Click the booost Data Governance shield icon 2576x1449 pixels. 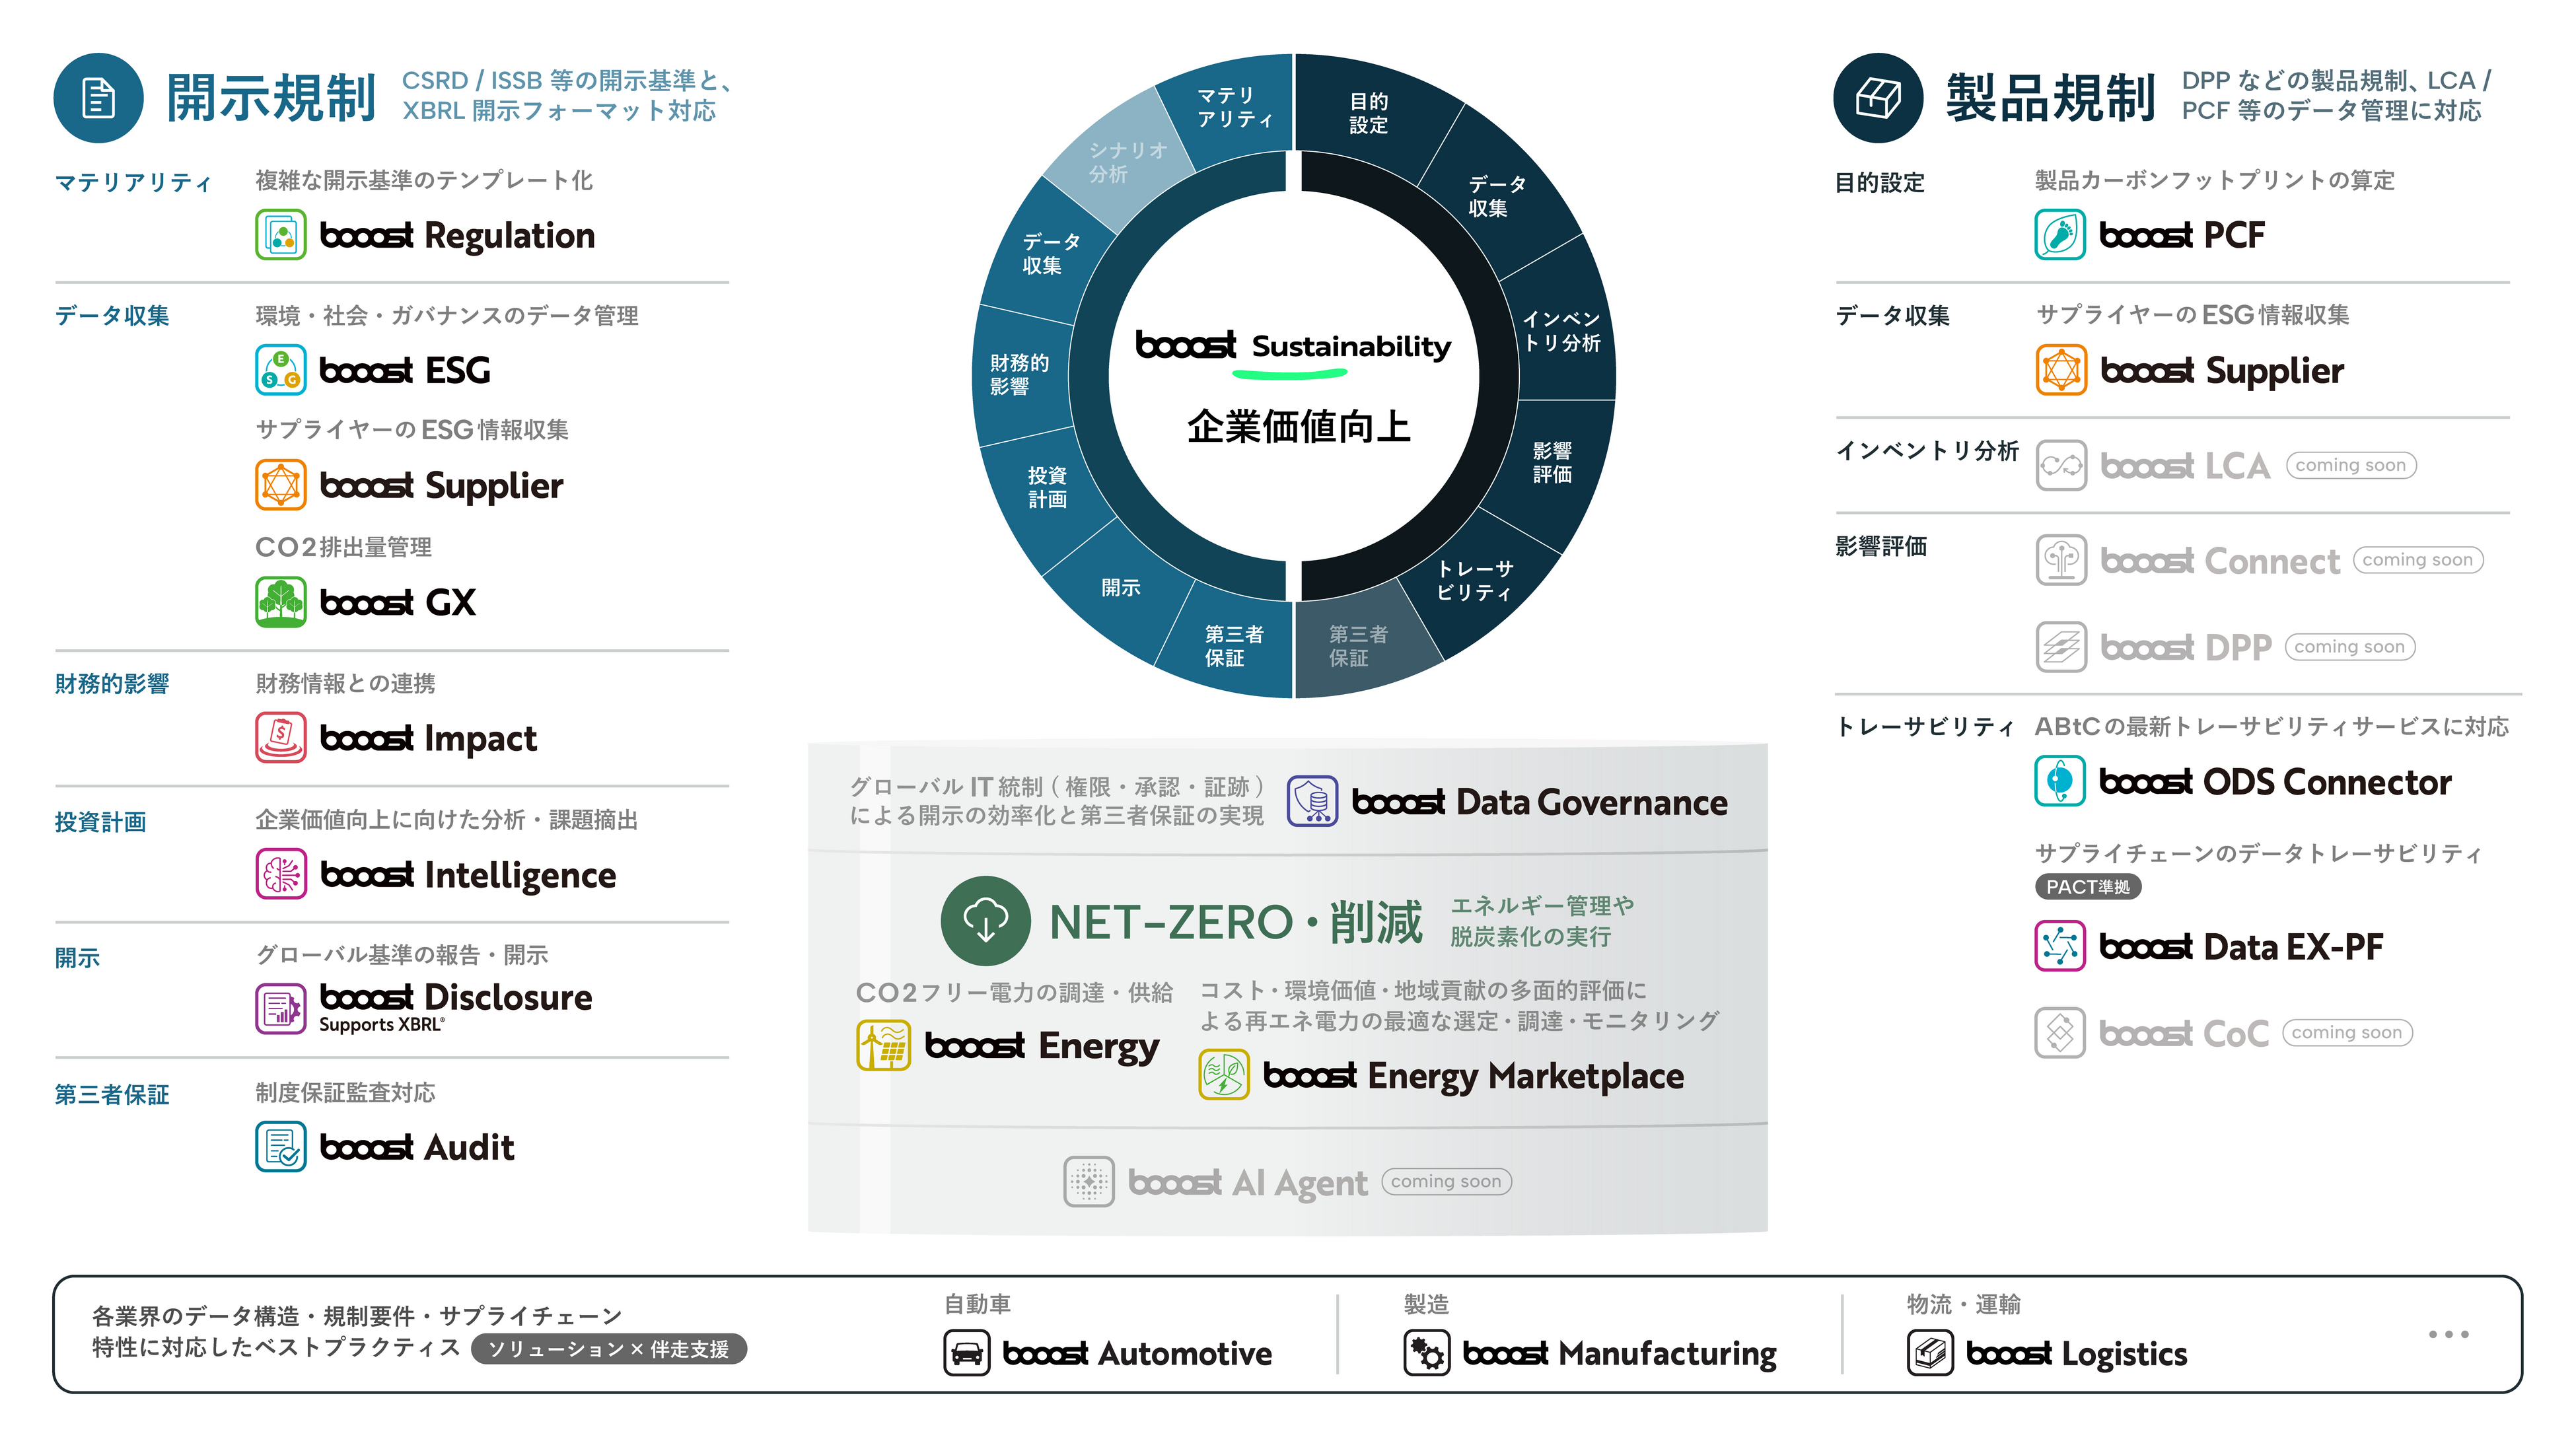coord(1312,801)
